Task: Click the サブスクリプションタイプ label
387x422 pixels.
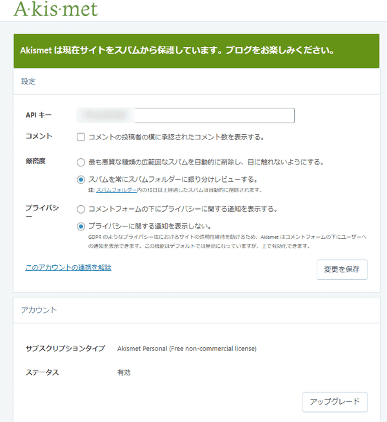Action: [64, 348]
